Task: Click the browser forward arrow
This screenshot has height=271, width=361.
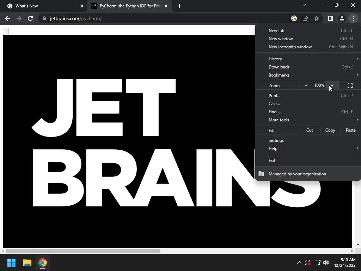Action: 19,18
